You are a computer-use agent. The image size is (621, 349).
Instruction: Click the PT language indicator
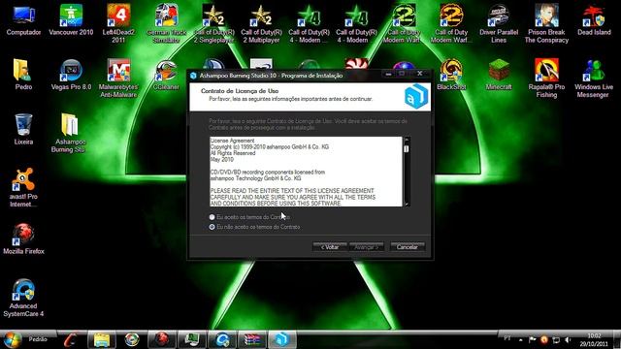pyautogui.click(x=507, y=338)
